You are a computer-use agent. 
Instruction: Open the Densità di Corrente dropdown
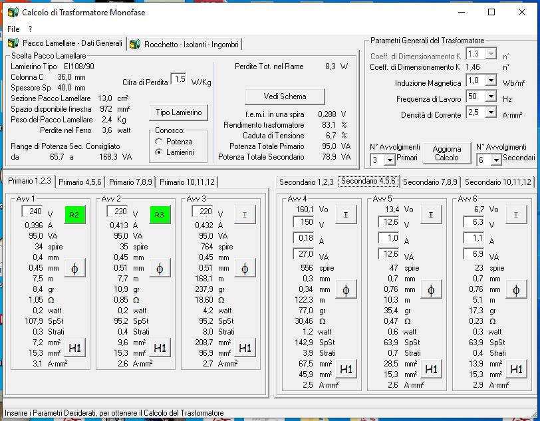tap(491, 112)
